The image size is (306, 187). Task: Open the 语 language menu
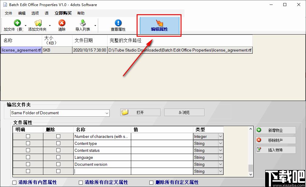click(47, 13)
